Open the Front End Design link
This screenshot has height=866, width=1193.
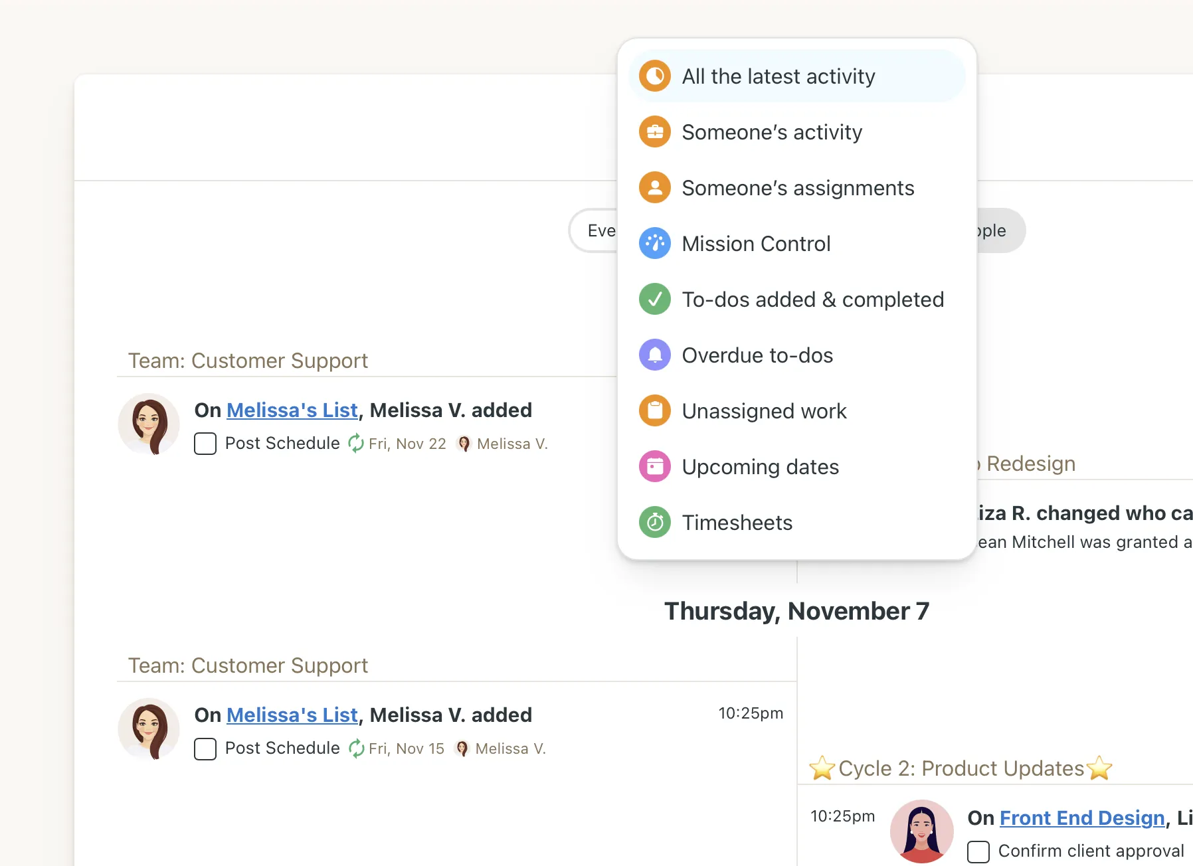click(1083, 818)
